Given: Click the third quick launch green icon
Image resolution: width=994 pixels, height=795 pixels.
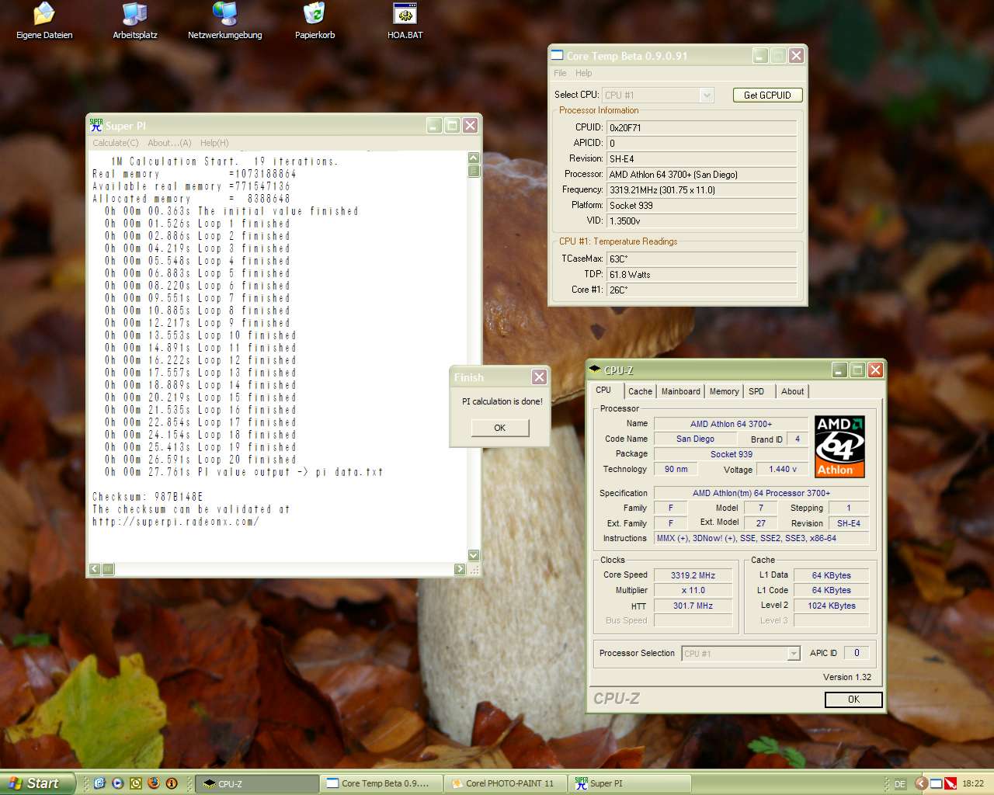Looking at the screenshot, I should click(136, 783).
